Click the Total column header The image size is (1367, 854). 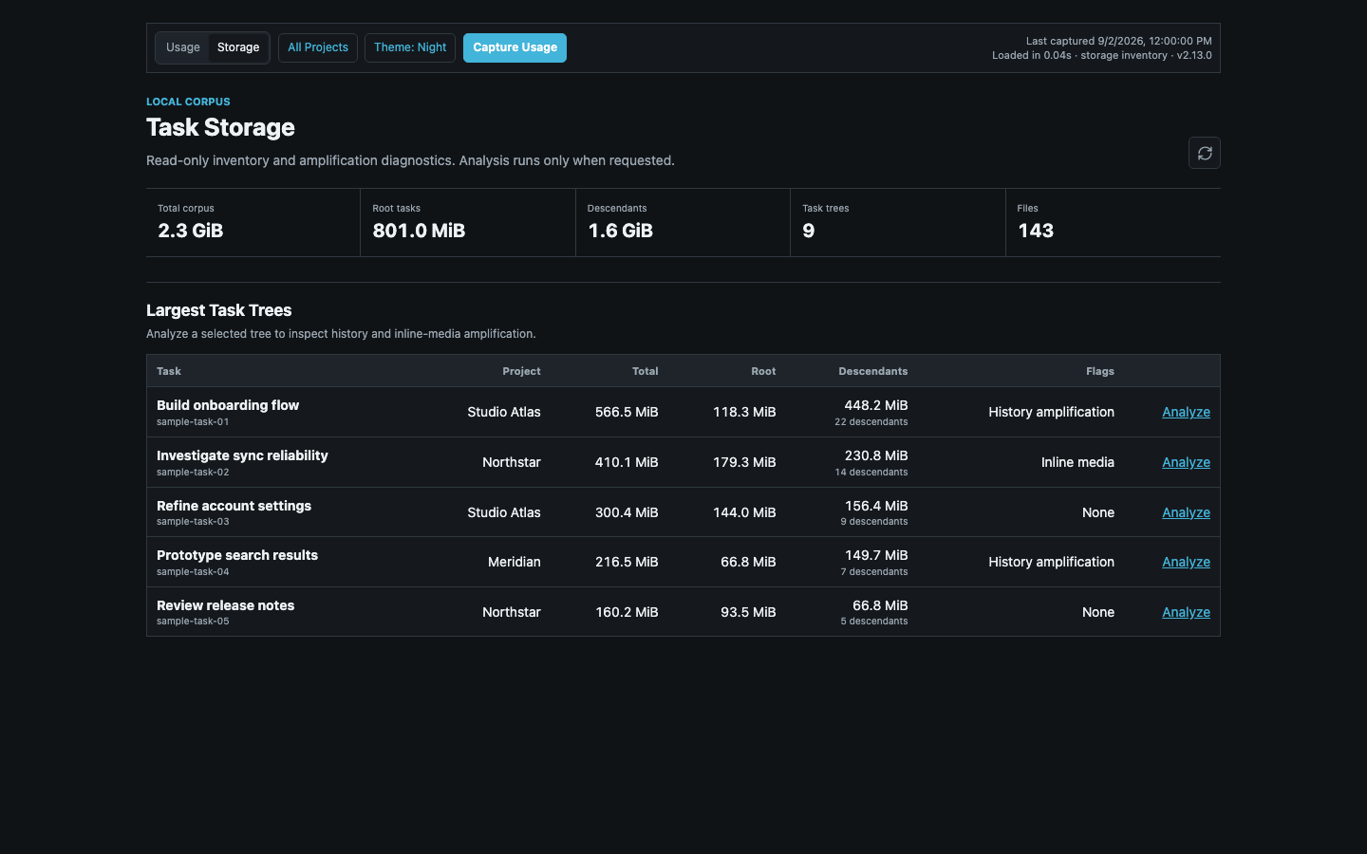pos(646,371)
